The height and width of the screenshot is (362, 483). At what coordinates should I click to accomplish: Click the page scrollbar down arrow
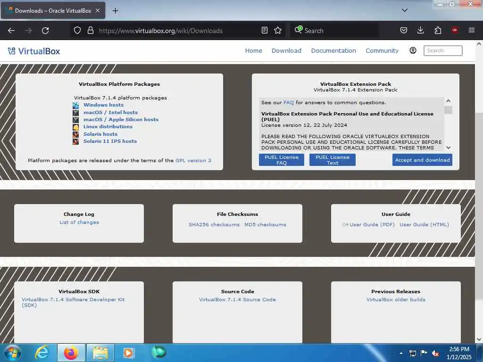(479, 339)
